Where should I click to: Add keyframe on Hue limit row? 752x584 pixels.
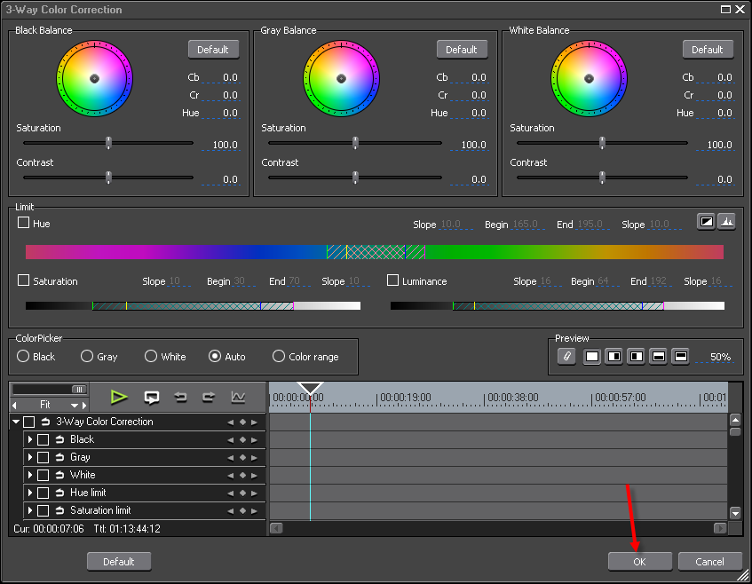click(x=242, y=493)
